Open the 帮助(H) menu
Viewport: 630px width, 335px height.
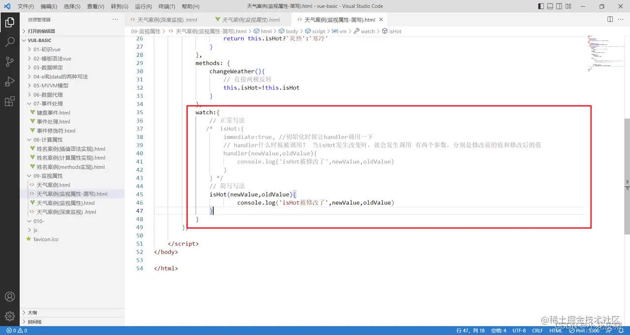click(x=190, y=6)
